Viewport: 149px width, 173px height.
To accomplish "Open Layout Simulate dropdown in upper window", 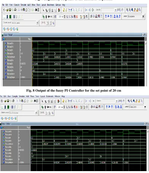I will click(143, 16).
